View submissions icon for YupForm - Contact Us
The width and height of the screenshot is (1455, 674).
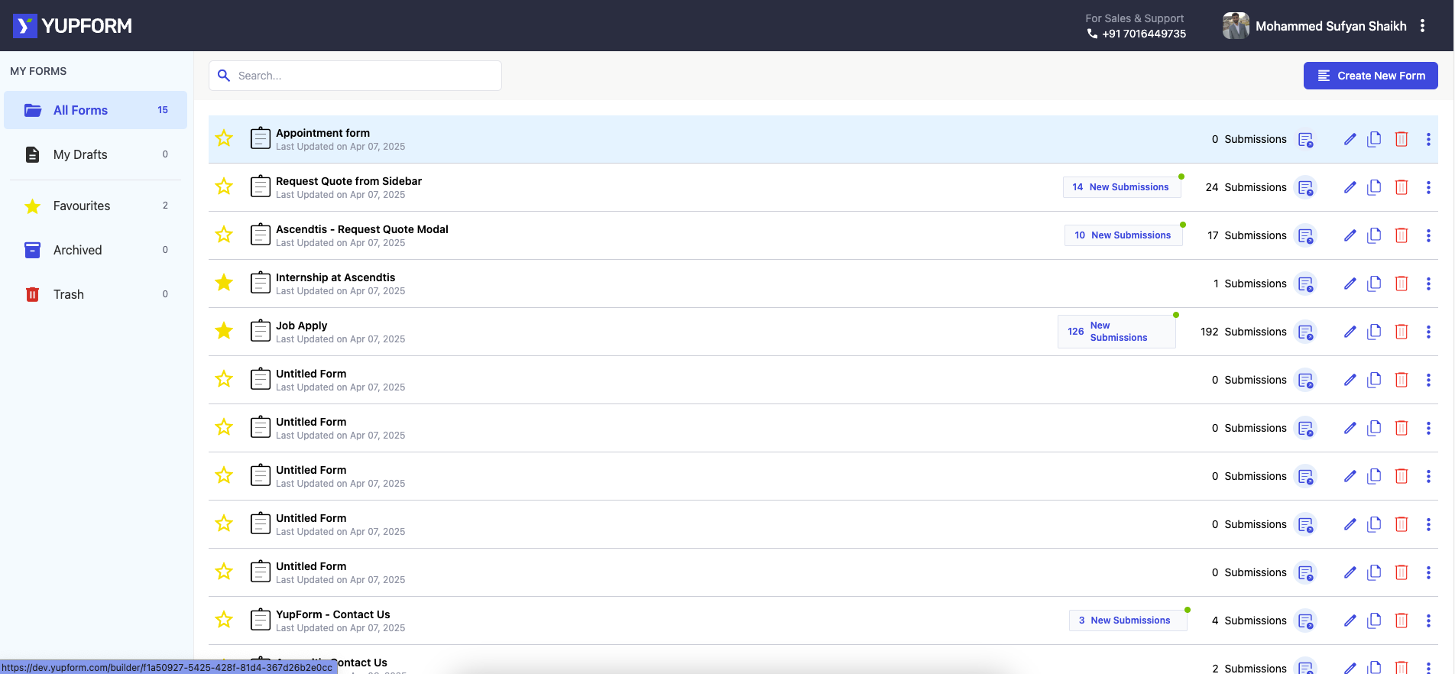point(1306,621)
